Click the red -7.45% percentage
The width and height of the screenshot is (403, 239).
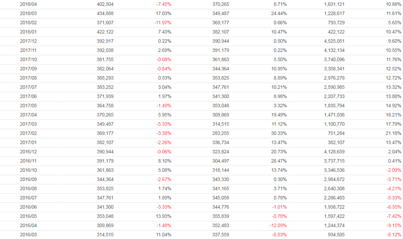click(x=164, y=4)
